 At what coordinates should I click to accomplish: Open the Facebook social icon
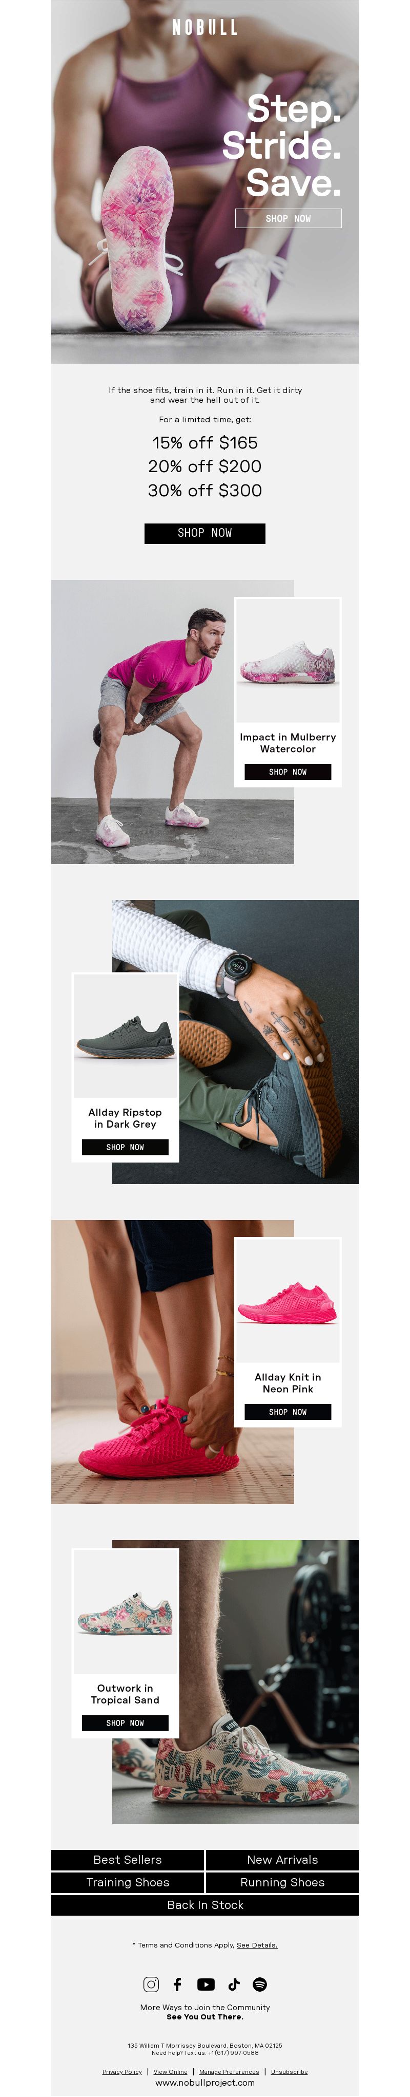(x=177, y=1984)
